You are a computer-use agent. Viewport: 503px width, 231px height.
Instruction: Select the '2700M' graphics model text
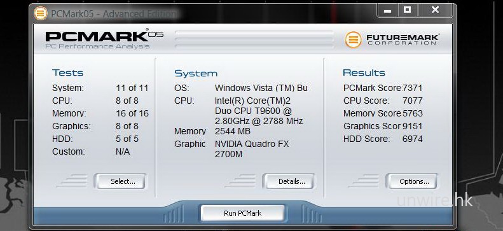[x=228, y=155]
